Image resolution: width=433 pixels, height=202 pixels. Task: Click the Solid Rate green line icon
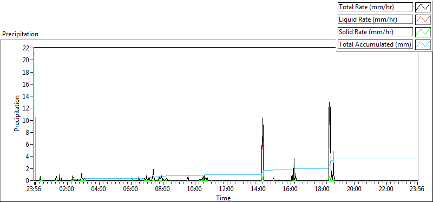tap(423, 31)
